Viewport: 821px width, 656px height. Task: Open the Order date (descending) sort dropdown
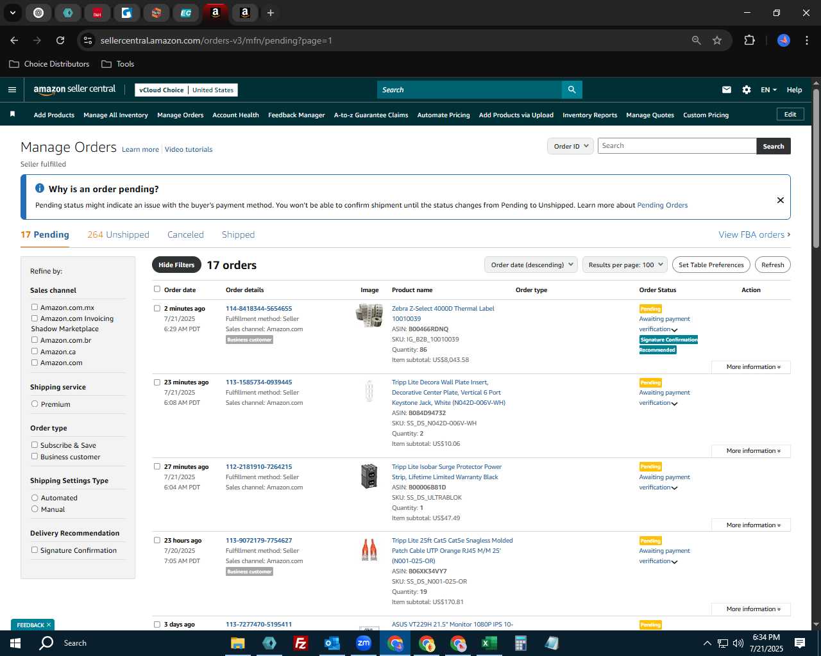point(531,265)
